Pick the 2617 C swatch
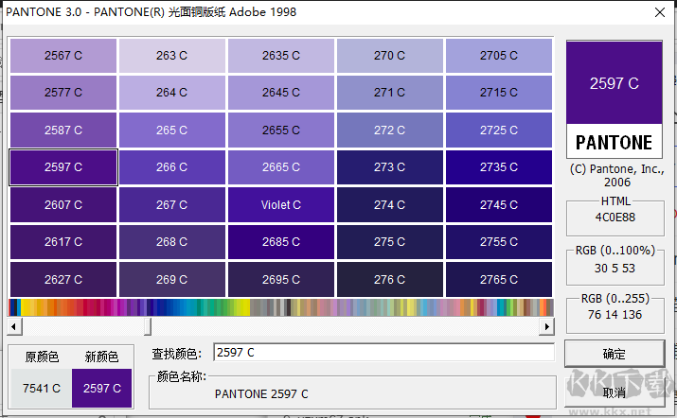Screen dimensions: 677x418 [x=63, y=242]
